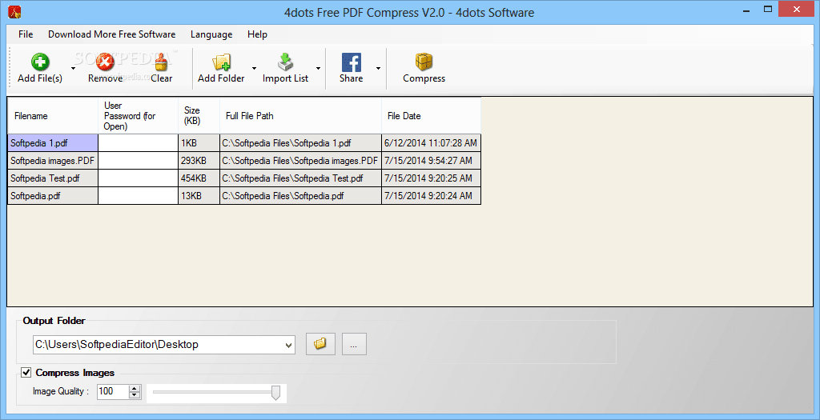The width and height of the screenshot is (820, 420).
Task: Expand the Add Folder dropdown arrow
Action: point(254,68)
